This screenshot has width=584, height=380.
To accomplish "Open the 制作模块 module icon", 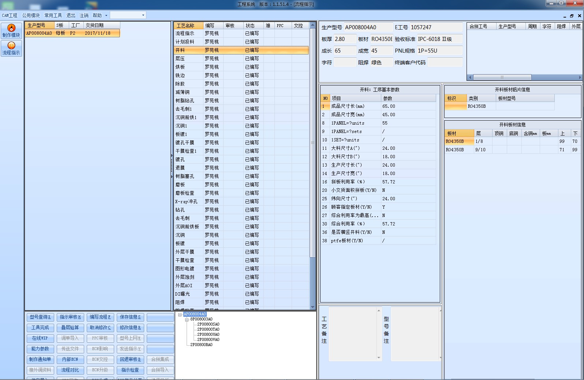I will [x=11, y=31].
